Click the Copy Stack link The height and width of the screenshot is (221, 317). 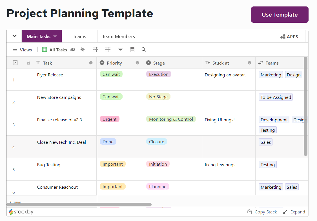point(262,212)
